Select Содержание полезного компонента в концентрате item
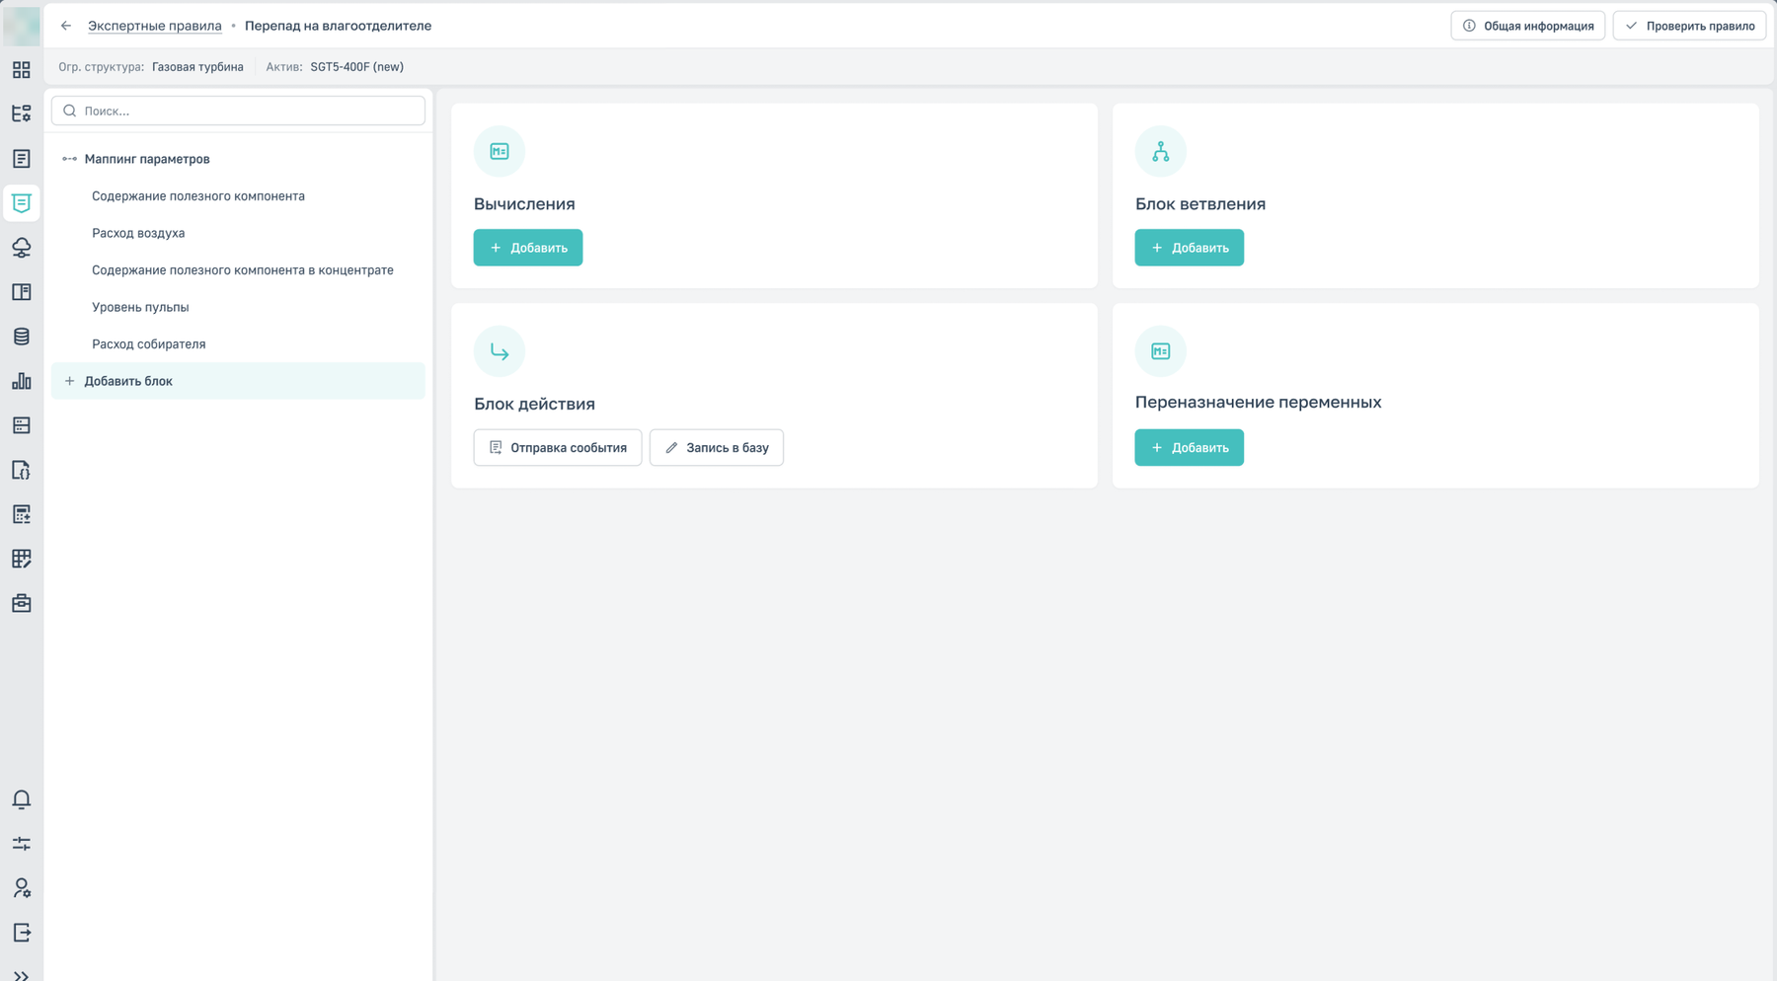The height and width of the screenshot is (981, 1777). tap(243, 270)
